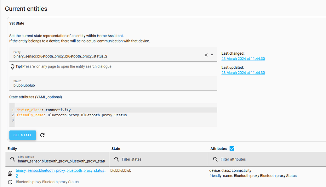This screenshot has width=326, height=187.
Task: Click the search icon in Filter states
Action: click(117, 159)
